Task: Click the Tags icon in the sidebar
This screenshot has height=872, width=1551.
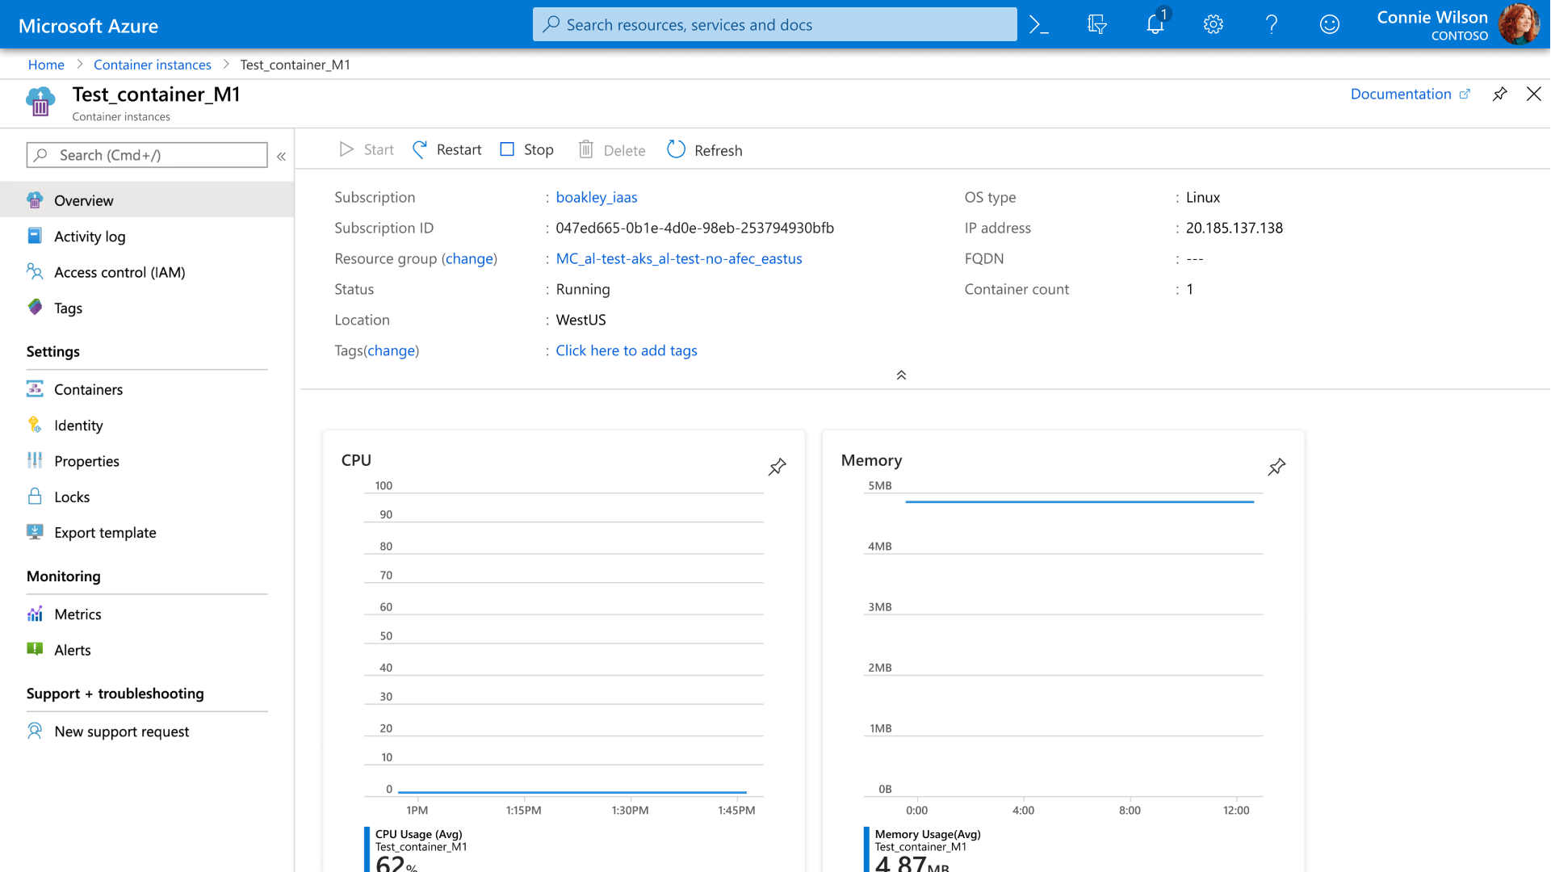Action: point(35,307)
